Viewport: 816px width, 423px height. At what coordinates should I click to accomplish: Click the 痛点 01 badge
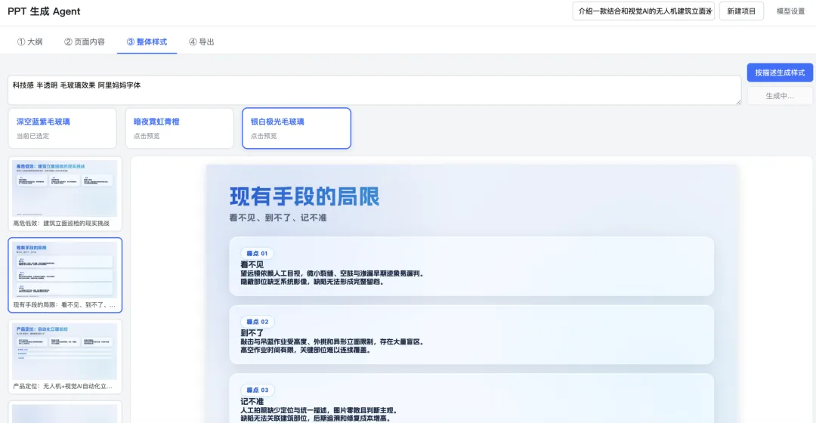coord(257,253)
